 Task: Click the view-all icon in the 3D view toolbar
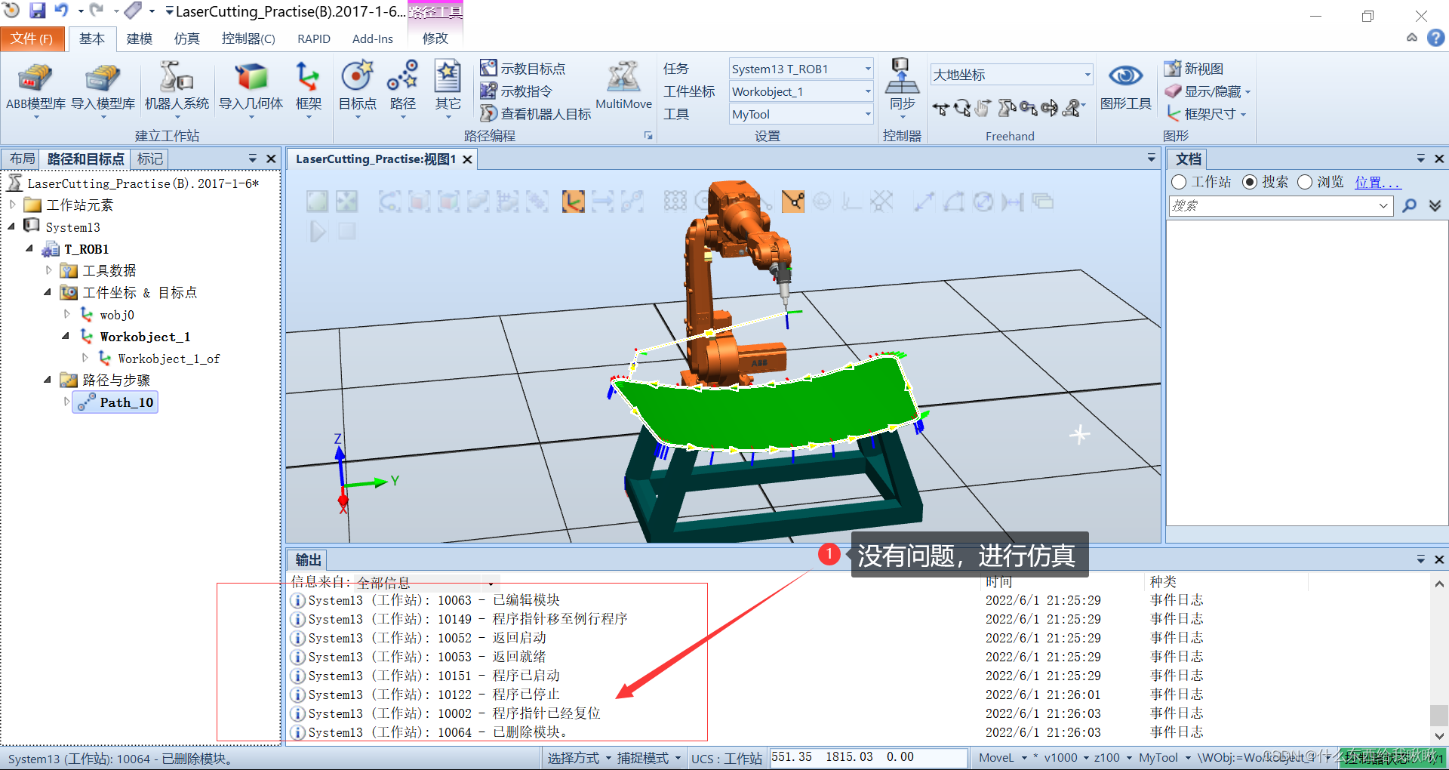click(317, 202)
